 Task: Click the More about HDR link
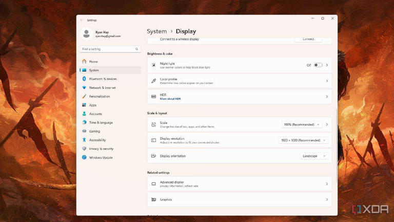click(x=170, y=99)
